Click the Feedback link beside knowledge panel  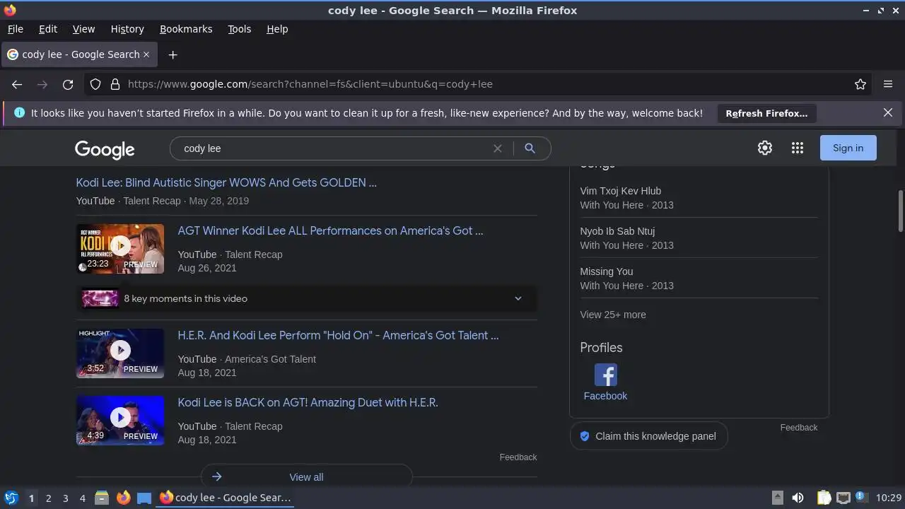tap(799, 428)
